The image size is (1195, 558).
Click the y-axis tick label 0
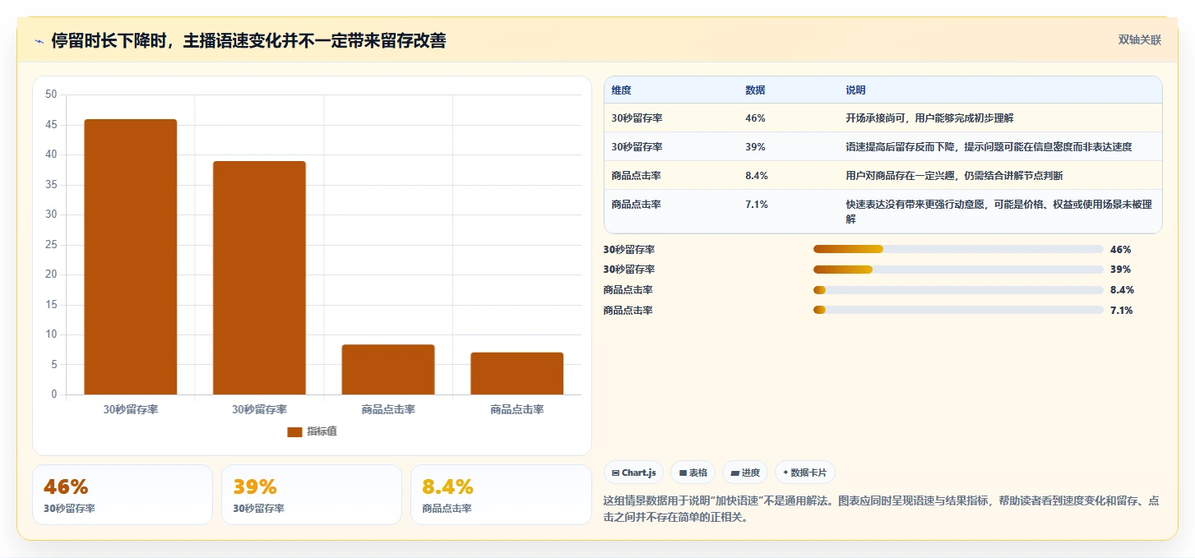click(x=54, y=394)
